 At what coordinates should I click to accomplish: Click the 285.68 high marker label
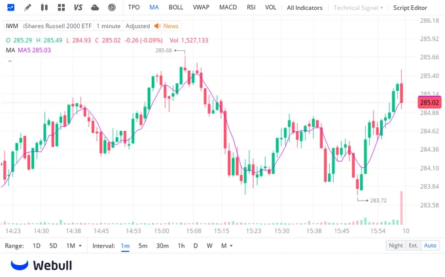point(164,50)
